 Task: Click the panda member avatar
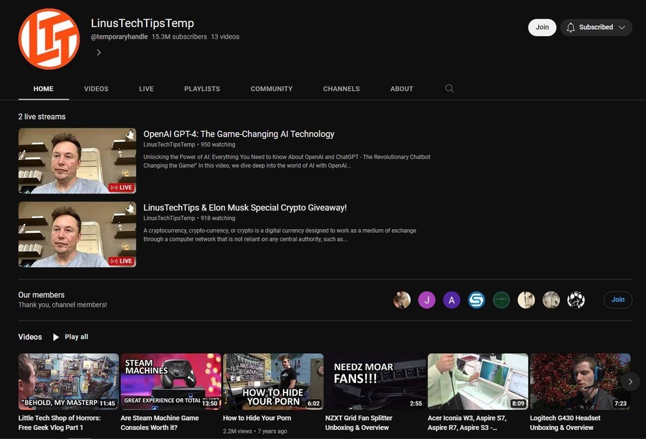(576, 300)
